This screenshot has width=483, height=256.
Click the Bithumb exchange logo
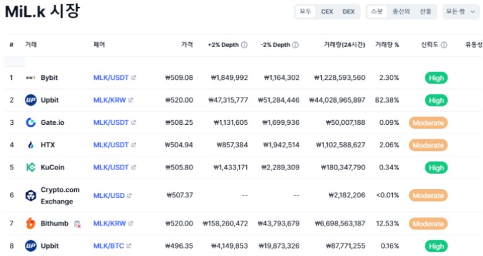tap(30, 223)
